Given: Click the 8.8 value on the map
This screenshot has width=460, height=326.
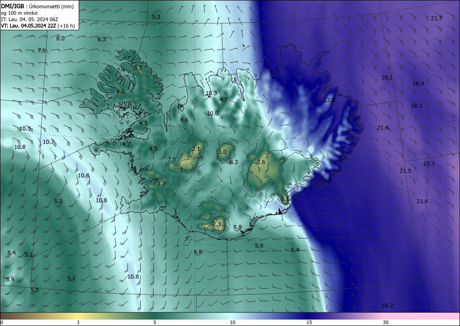Looking at the screenshot, I should click(x=237, y=227).
